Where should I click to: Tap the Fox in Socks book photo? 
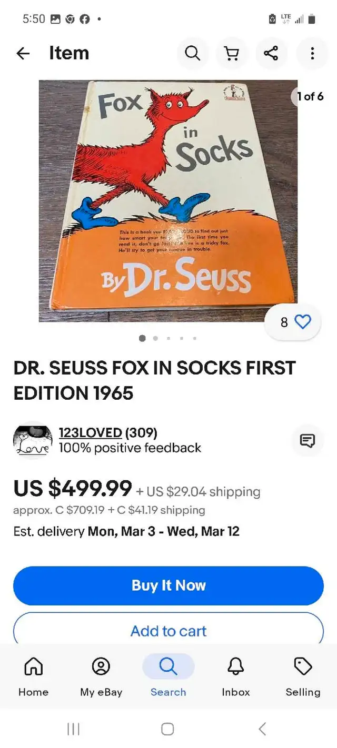(x=168, y=200)
